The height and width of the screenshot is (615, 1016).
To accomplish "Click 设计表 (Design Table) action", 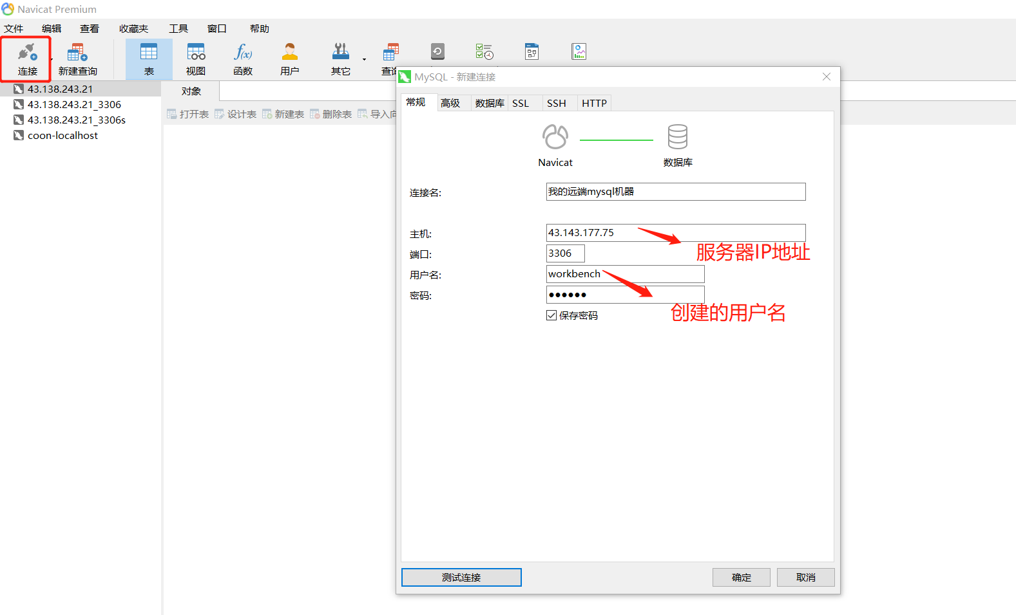I will click(235, 114).
